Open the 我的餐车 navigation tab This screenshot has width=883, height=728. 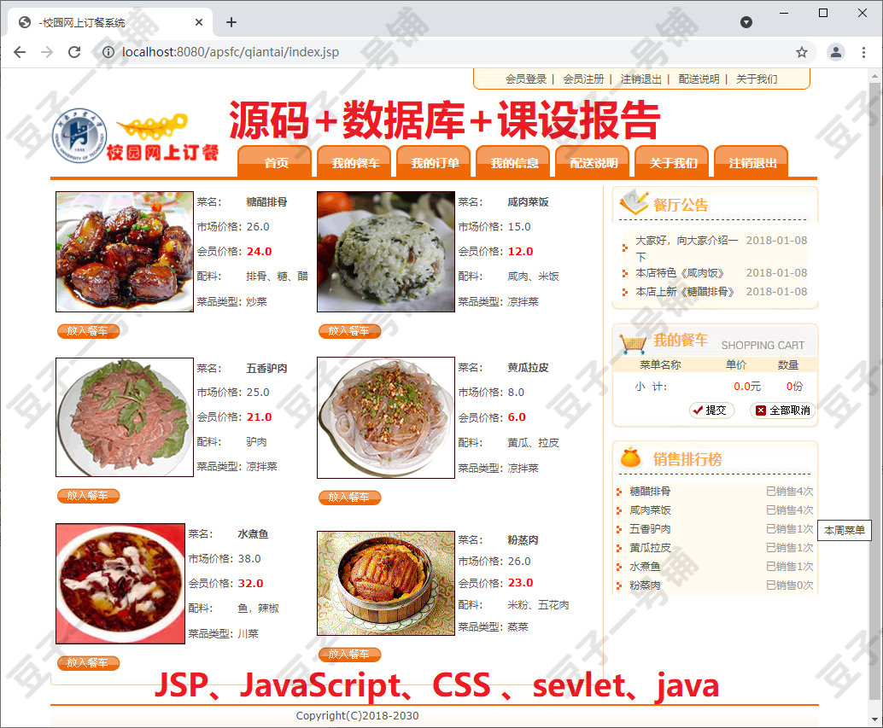[354, 162]
